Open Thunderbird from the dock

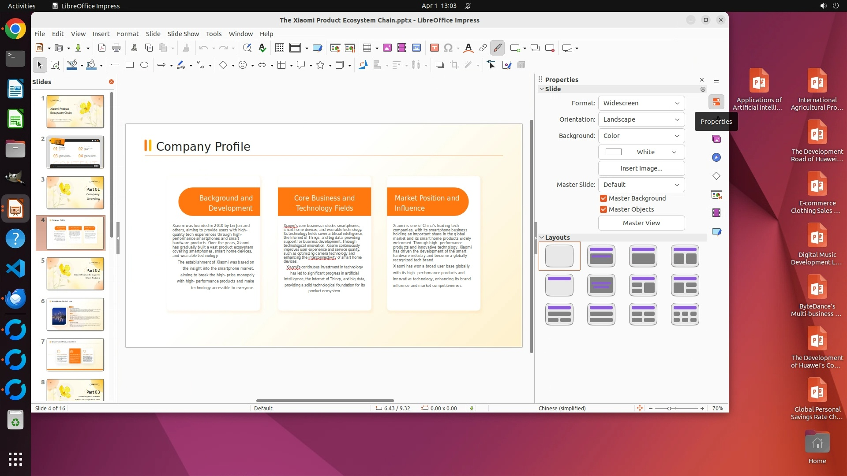click(x=15, y=299)
